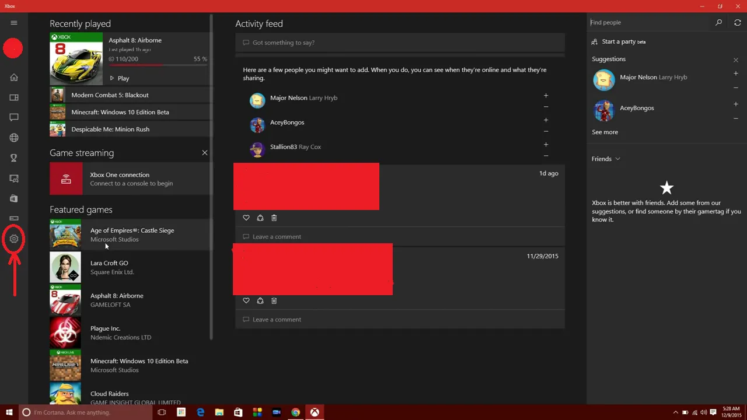Open Google Chrome from taskbar
The image size is (747, 420).
[295, 412]
